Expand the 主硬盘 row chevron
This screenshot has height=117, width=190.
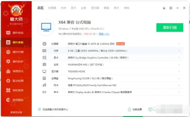[179, 78]
